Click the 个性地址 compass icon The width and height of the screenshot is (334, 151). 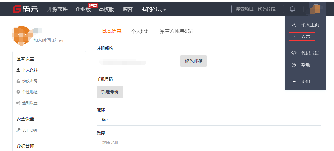(18, 92)
